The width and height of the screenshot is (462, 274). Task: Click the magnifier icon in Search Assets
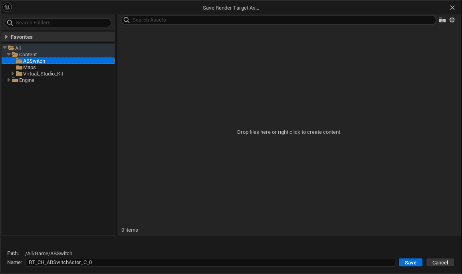[x=127, y=20]
